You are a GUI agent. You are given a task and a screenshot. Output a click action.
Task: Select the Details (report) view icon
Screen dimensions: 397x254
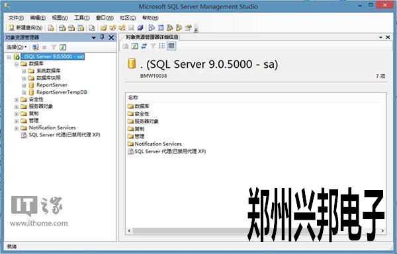171,46
